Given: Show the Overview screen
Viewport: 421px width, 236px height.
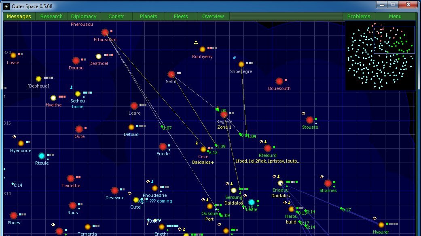Looking at the screenshot, I should point(213,17).
